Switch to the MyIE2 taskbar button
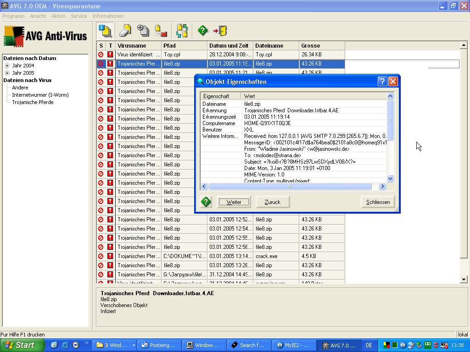The height and width of the screenshot is (352, 470). pyautogui.click(x=294, y=345)
